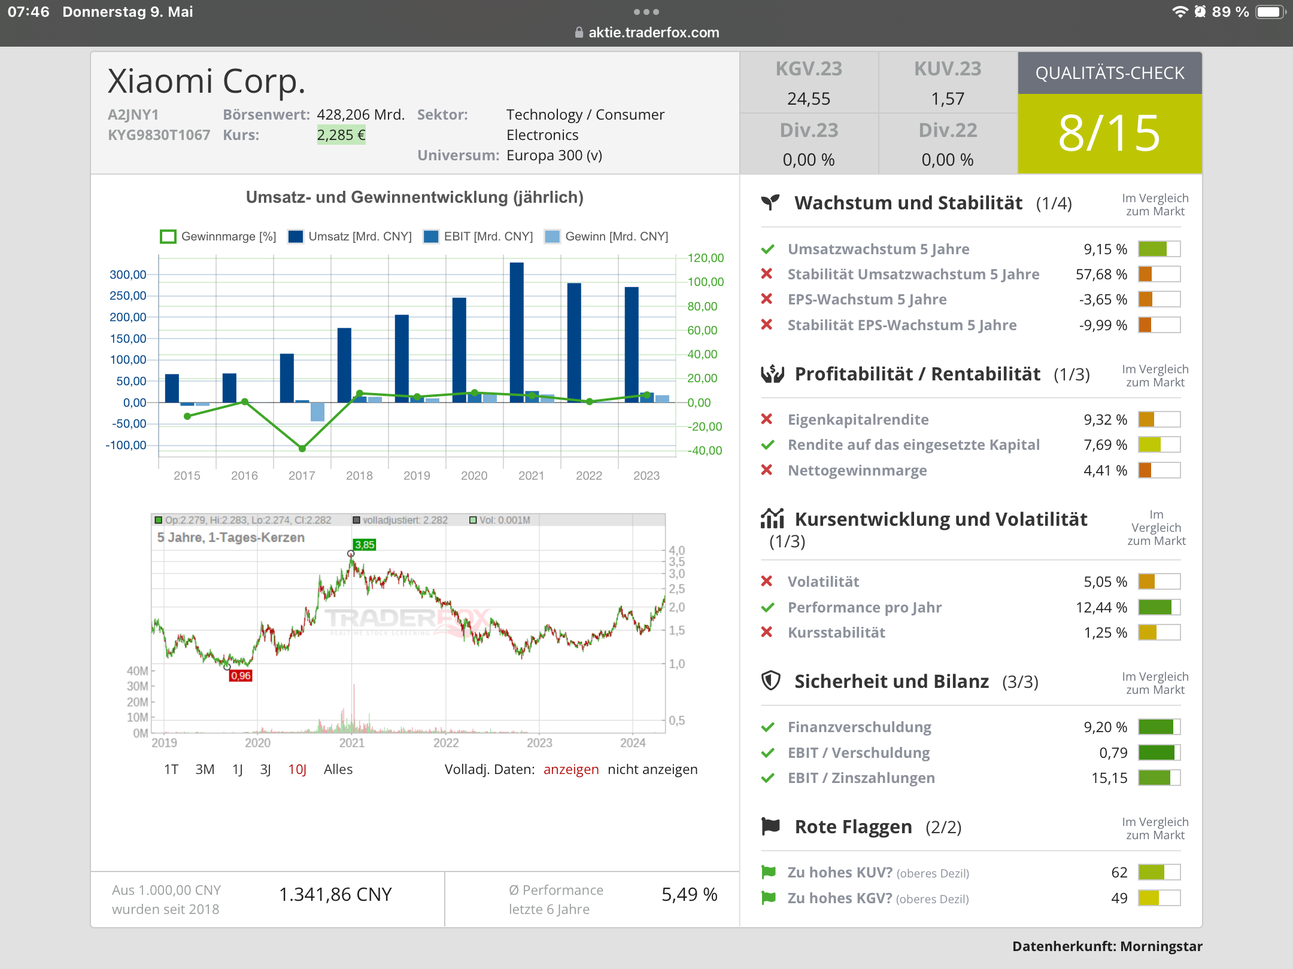Open the Finanzverschuldung metric

860,727
